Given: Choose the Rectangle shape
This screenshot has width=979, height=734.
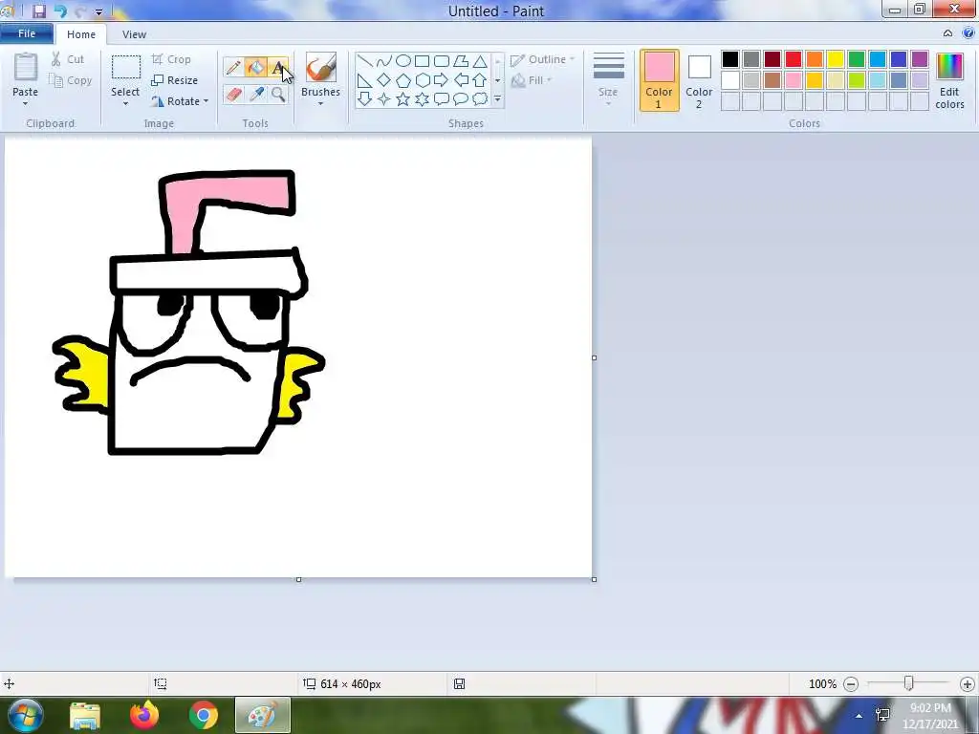Looking at the screenshot, I should click(x=422, y=61).
